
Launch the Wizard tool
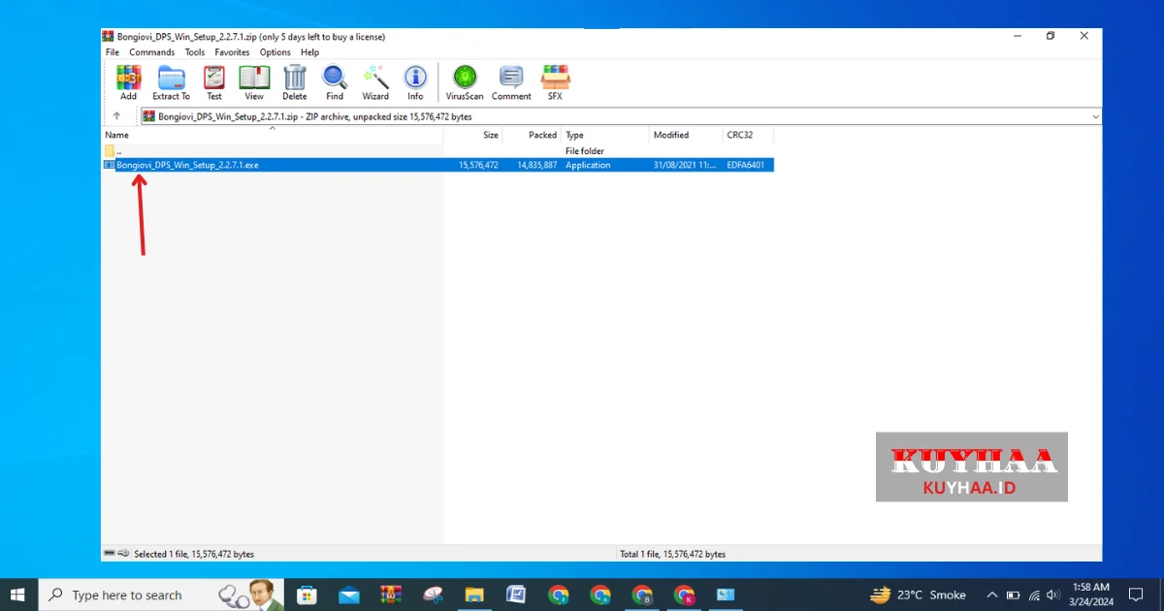coord(375,82)
